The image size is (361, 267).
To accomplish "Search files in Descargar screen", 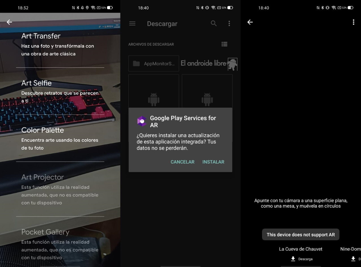I will point(214,23).
